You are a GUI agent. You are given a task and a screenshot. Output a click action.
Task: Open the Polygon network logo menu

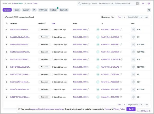pos(149,4)
